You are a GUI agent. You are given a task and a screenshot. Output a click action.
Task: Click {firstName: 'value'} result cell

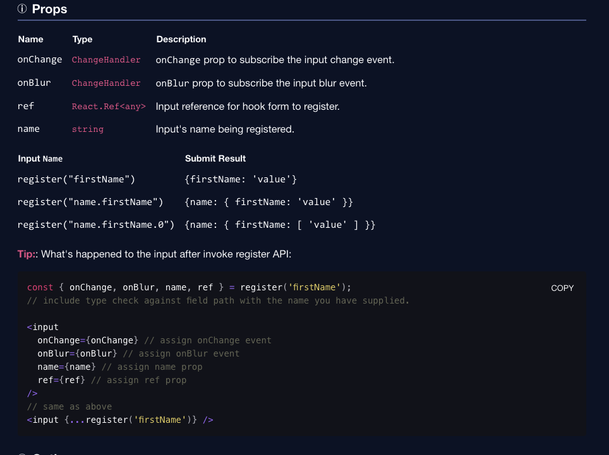241,179
